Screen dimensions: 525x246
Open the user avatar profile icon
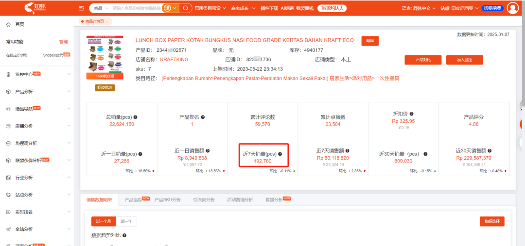pyautogui.click(x=513, y=8)
